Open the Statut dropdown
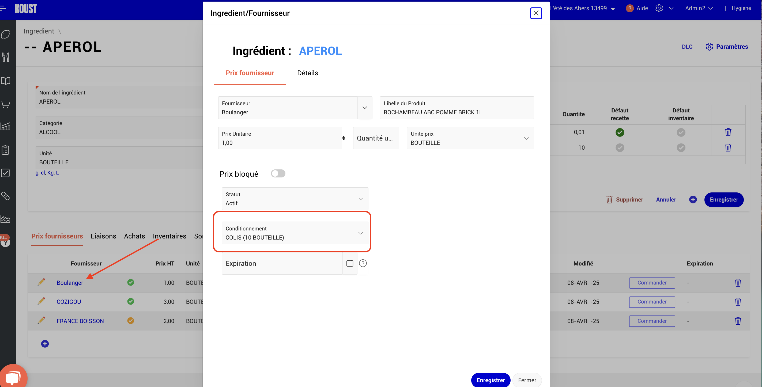762x387 pixels. 295,199
